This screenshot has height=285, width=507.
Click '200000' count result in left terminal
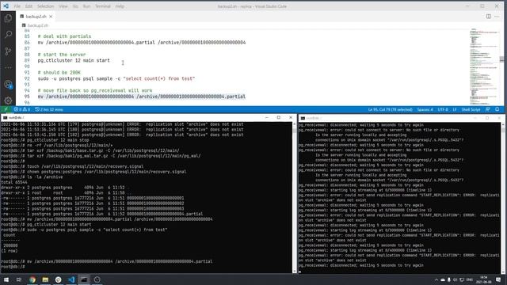click(x=10, y=245)
